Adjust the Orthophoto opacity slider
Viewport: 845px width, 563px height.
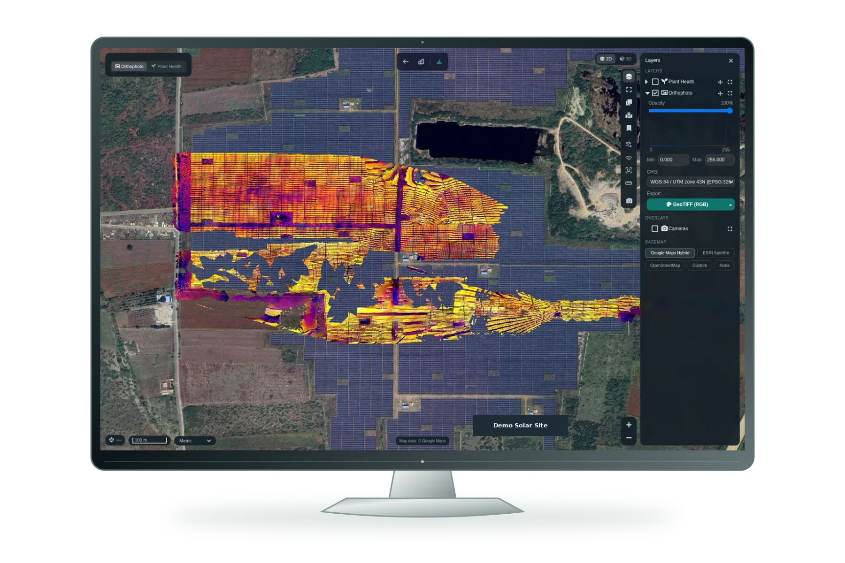(690, 111)
